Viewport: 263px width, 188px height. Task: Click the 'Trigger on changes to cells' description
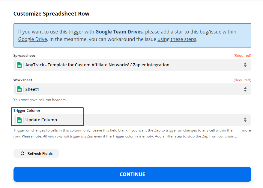(125, 133)
